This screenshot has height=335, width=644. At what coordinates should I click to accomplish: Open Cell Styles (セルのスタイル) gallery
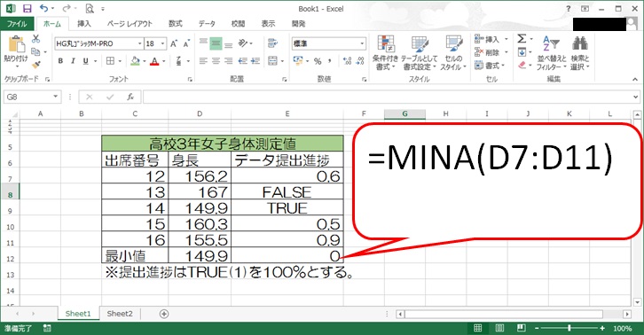coord(453,52)
